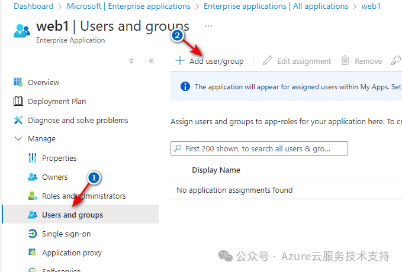Click the pencil Edit assignment icon

pyautogui.click(x=268, y=61)
